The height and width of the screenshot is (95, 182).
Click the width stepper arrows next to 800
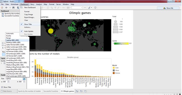point(8,82)
